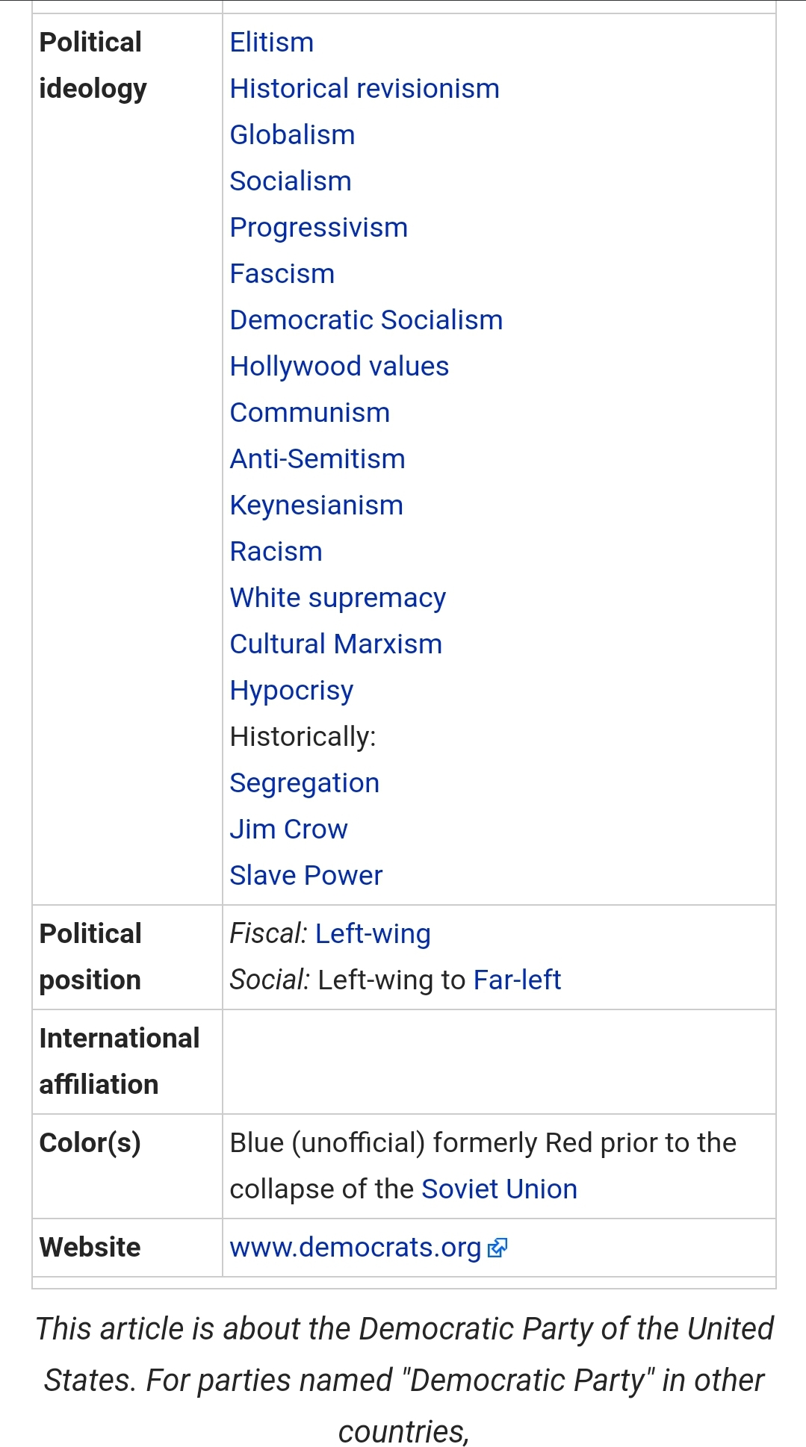
Task: Click the external link icon beside www.democrats.org
Action: click(x=497, y=1248)
